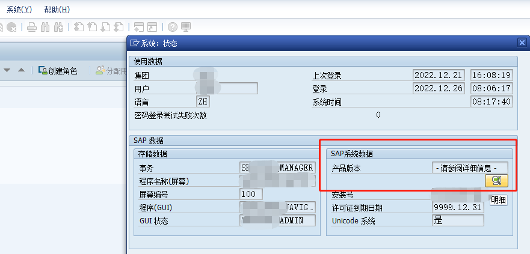
Task: Click the 创建角色 button
Action: [x=58, y=71]
